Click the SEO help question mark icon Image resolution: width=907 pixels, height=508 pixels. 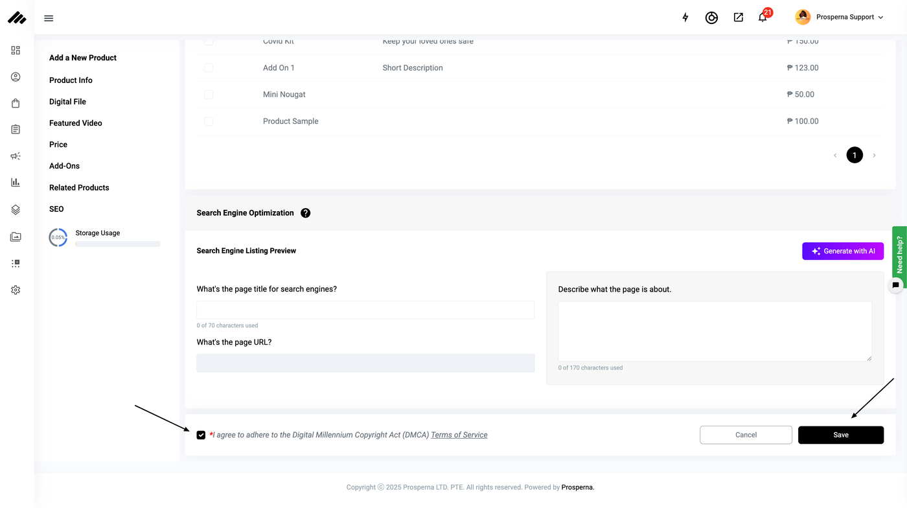pos(306,213)
